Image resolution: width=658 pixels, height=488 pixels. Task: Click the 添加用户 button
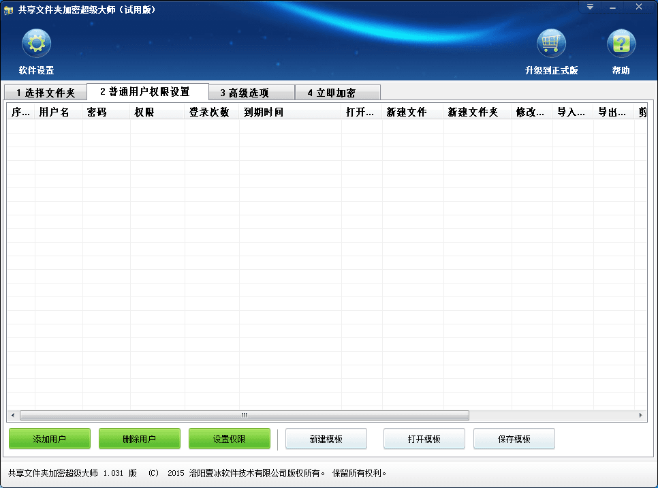pyautogui.click(x=50, y=439)
